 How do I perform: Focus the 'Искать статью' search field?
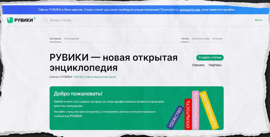pyautogui.click(x=88, y=20)
